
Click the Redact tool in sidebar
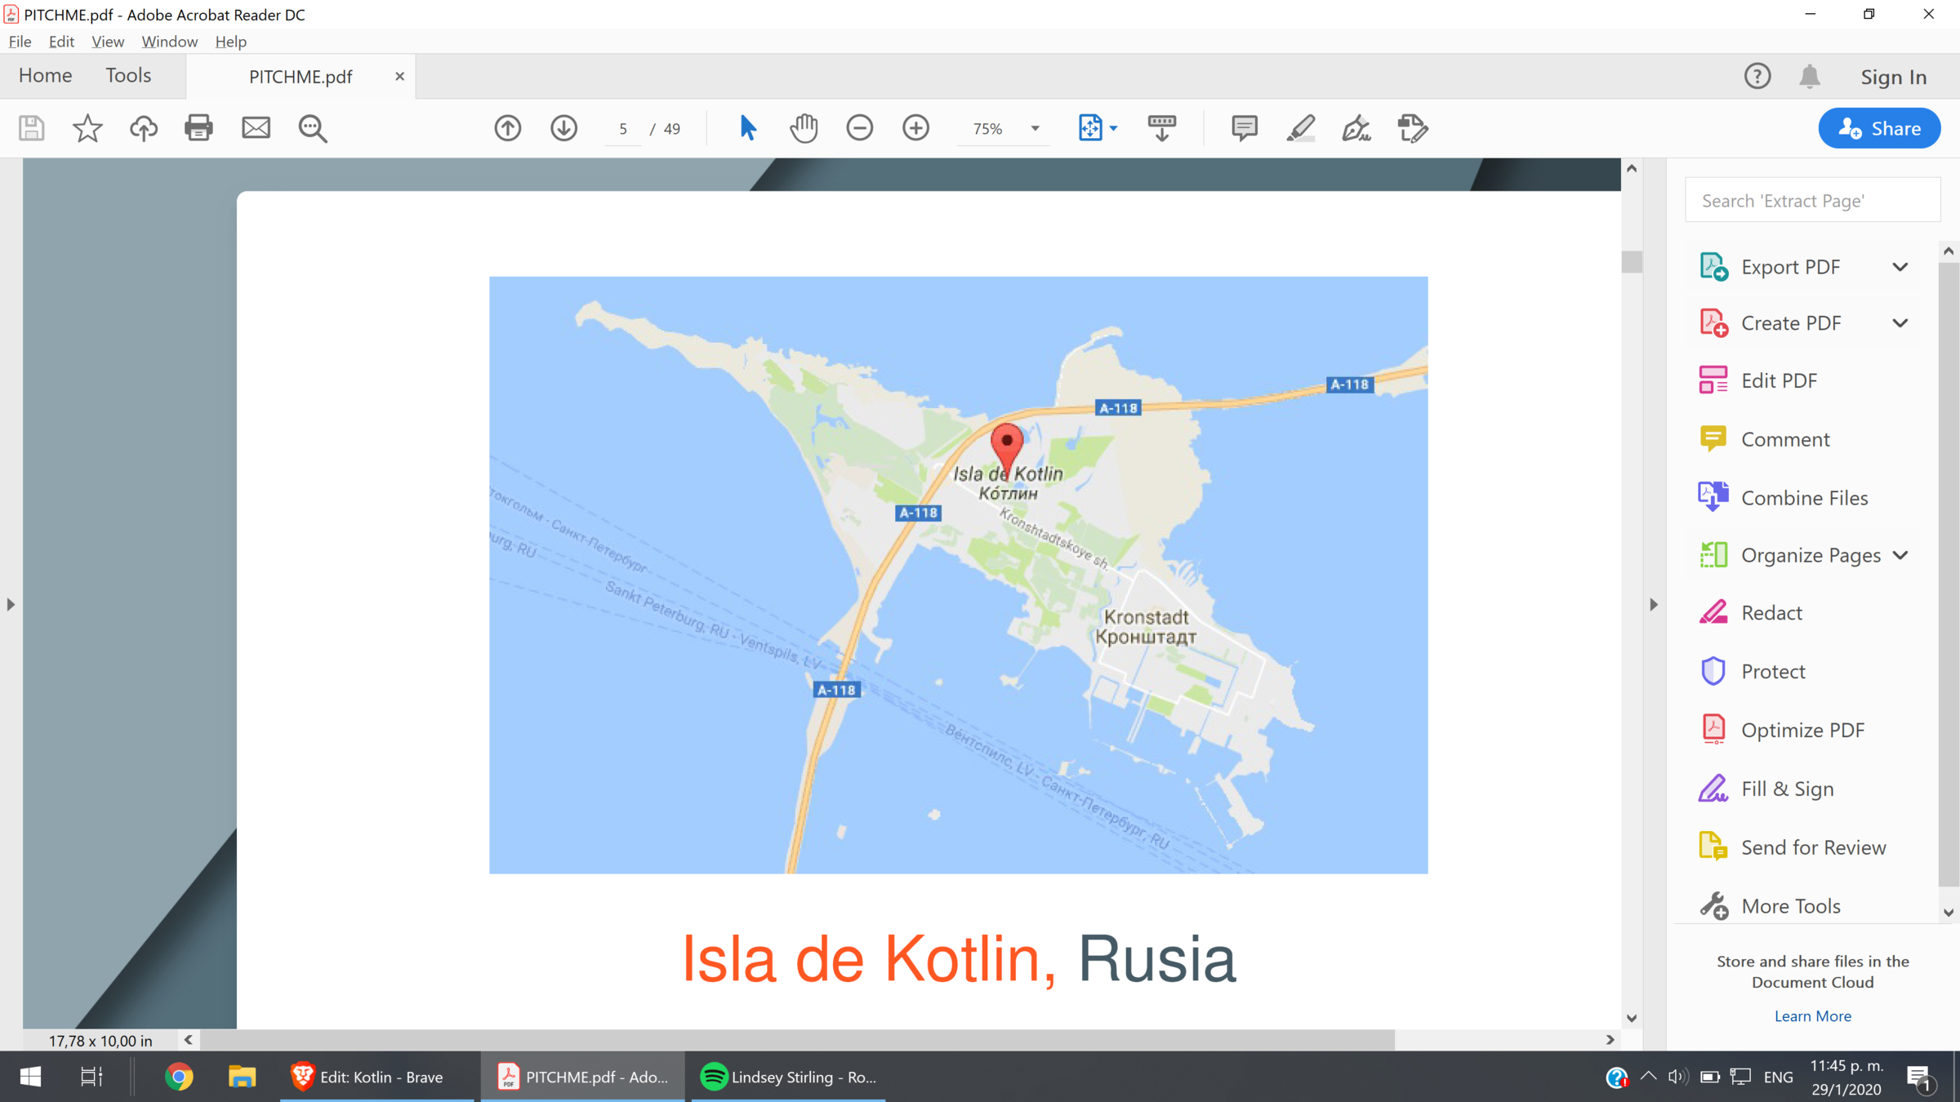(x=1771, y=613)
